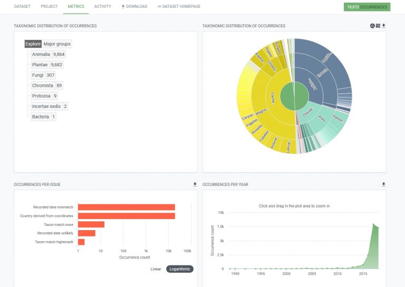Download the occurrences per year chart
Viewport: 405px width, 287px height.
tap(383, 184)
